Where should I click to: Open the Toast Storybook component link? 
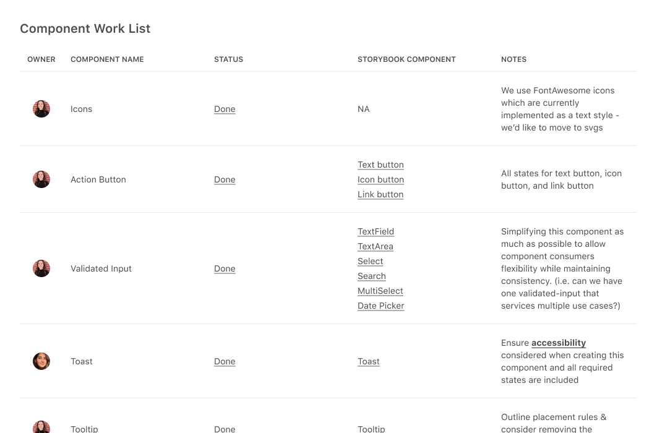coord(368,361)
